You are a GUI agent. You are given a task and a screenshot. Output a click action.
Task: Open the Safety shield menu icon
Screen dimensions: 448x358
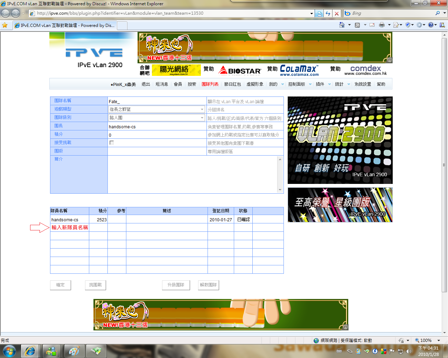pos(408,25)
